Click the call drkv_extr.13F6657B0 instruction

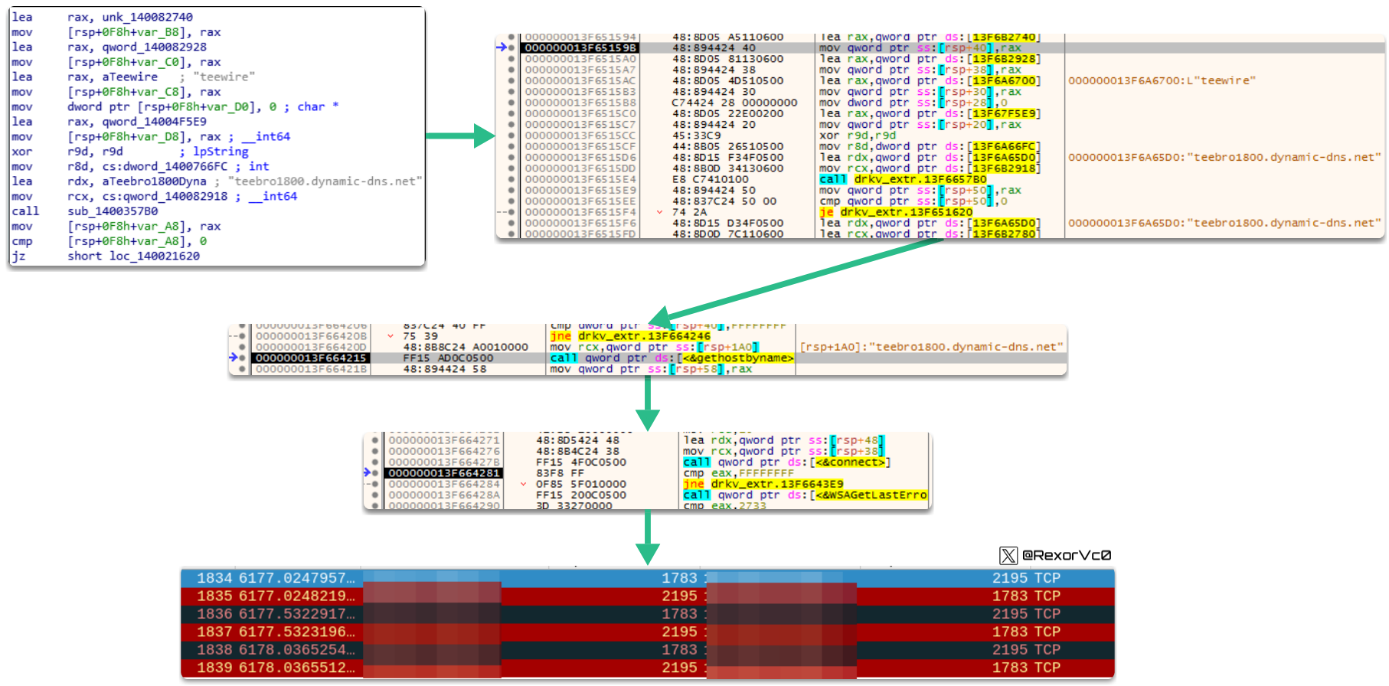pos(903,179)
